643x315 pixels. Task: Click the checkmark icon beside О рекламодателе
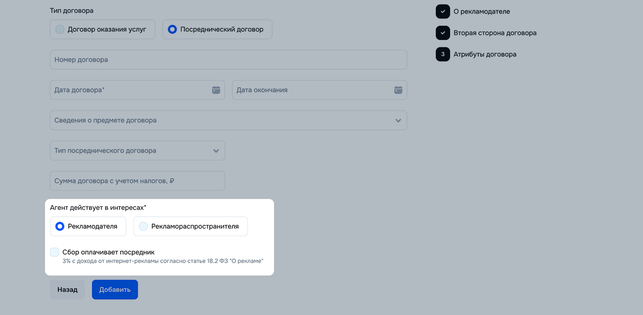point(443,11)
